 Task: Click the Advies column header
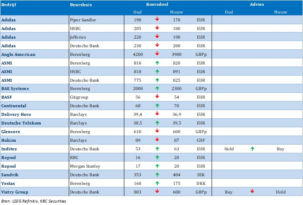tap(257, 4)
